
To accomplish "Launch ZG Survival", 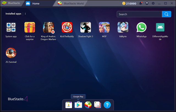I will [x=11, y=53].
